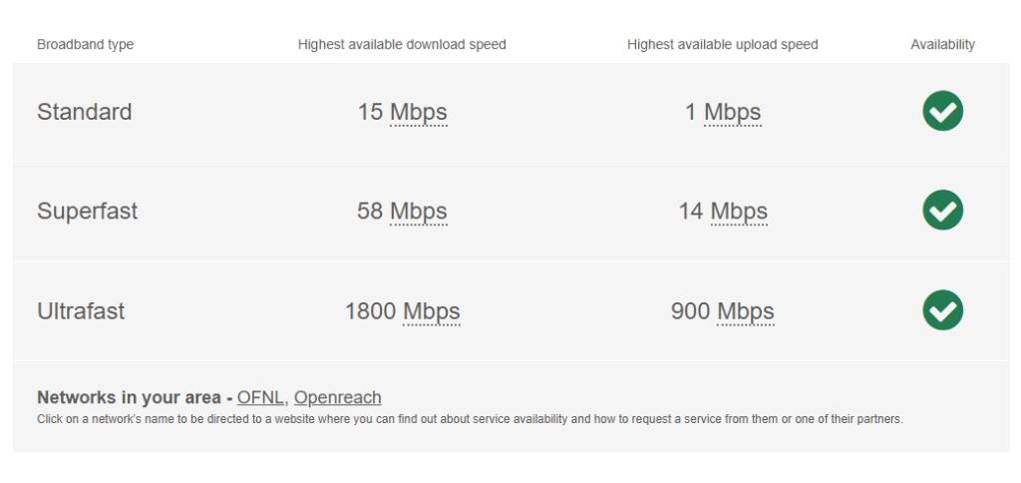Click the green availability checkmark for Standard

[x=942, y=112]
